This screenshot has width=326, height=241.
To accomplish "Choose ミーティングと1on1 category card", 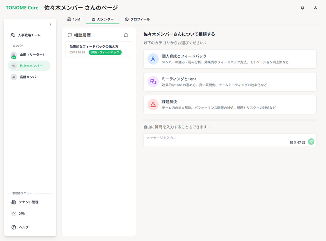I will (x=230, y=82).
